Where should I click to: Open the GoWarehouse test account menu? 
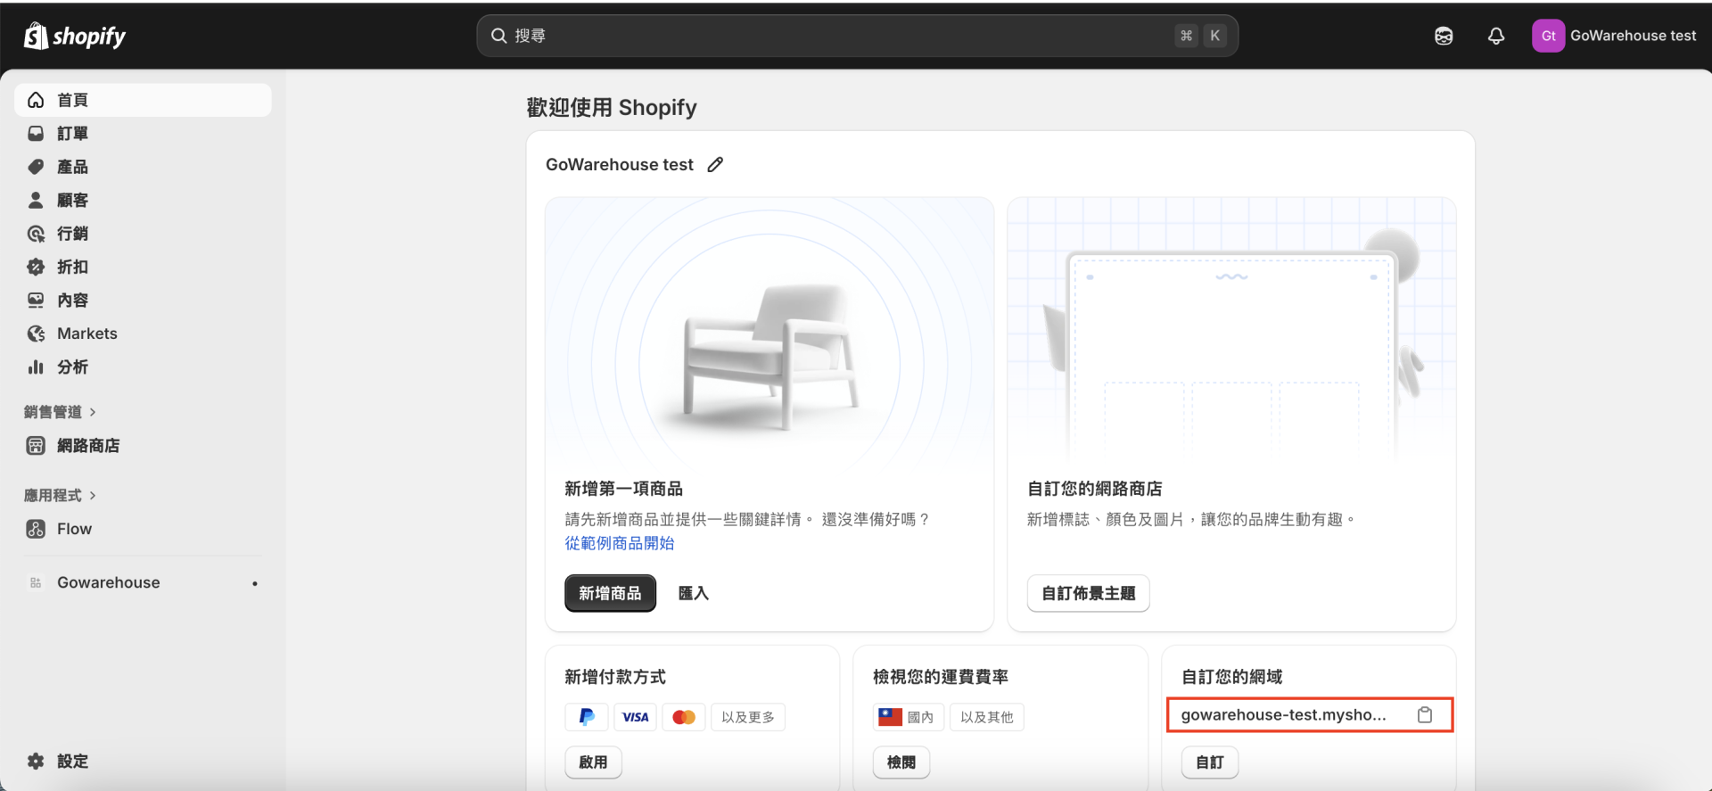pos(1614,36)
